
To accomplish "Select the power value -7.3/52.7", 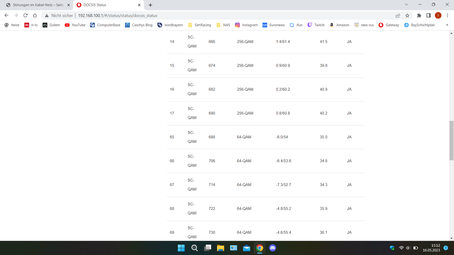I will 284,185.
